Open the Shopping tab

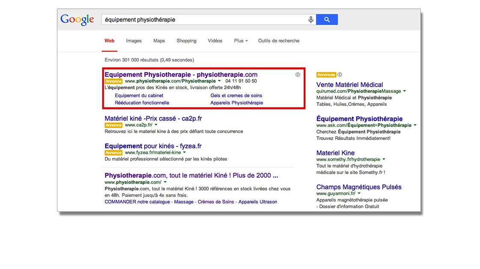(186, 41)
